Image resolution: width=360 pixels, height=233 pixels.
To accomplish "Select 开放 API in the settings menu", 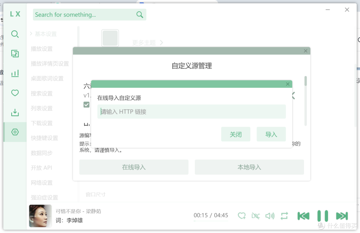I will point(42,168).
